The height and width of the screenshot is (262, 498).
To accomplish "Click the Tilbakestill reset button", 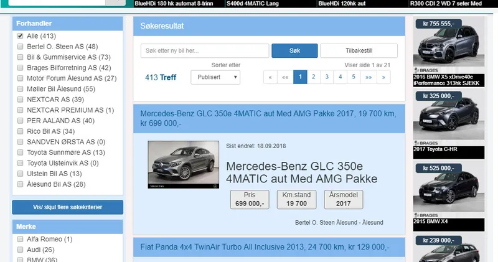I will (359, 51).
